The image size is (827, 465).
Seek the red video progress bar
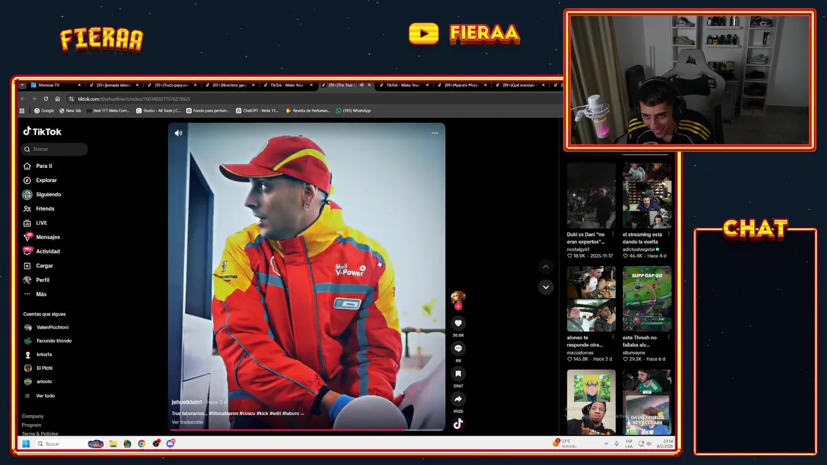tap(307, 429)
